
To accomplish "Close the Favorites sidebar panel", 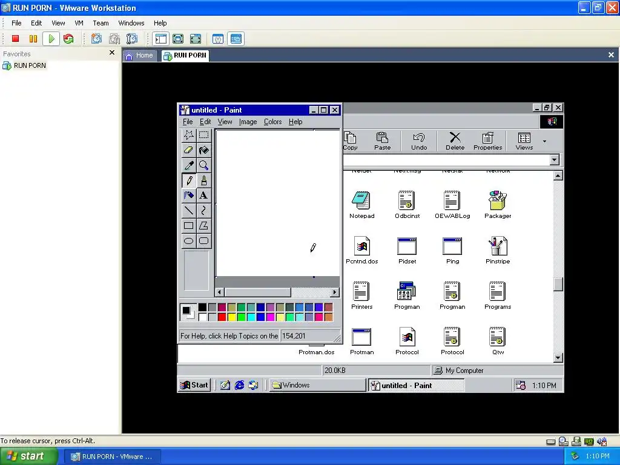I will [112, 53].
